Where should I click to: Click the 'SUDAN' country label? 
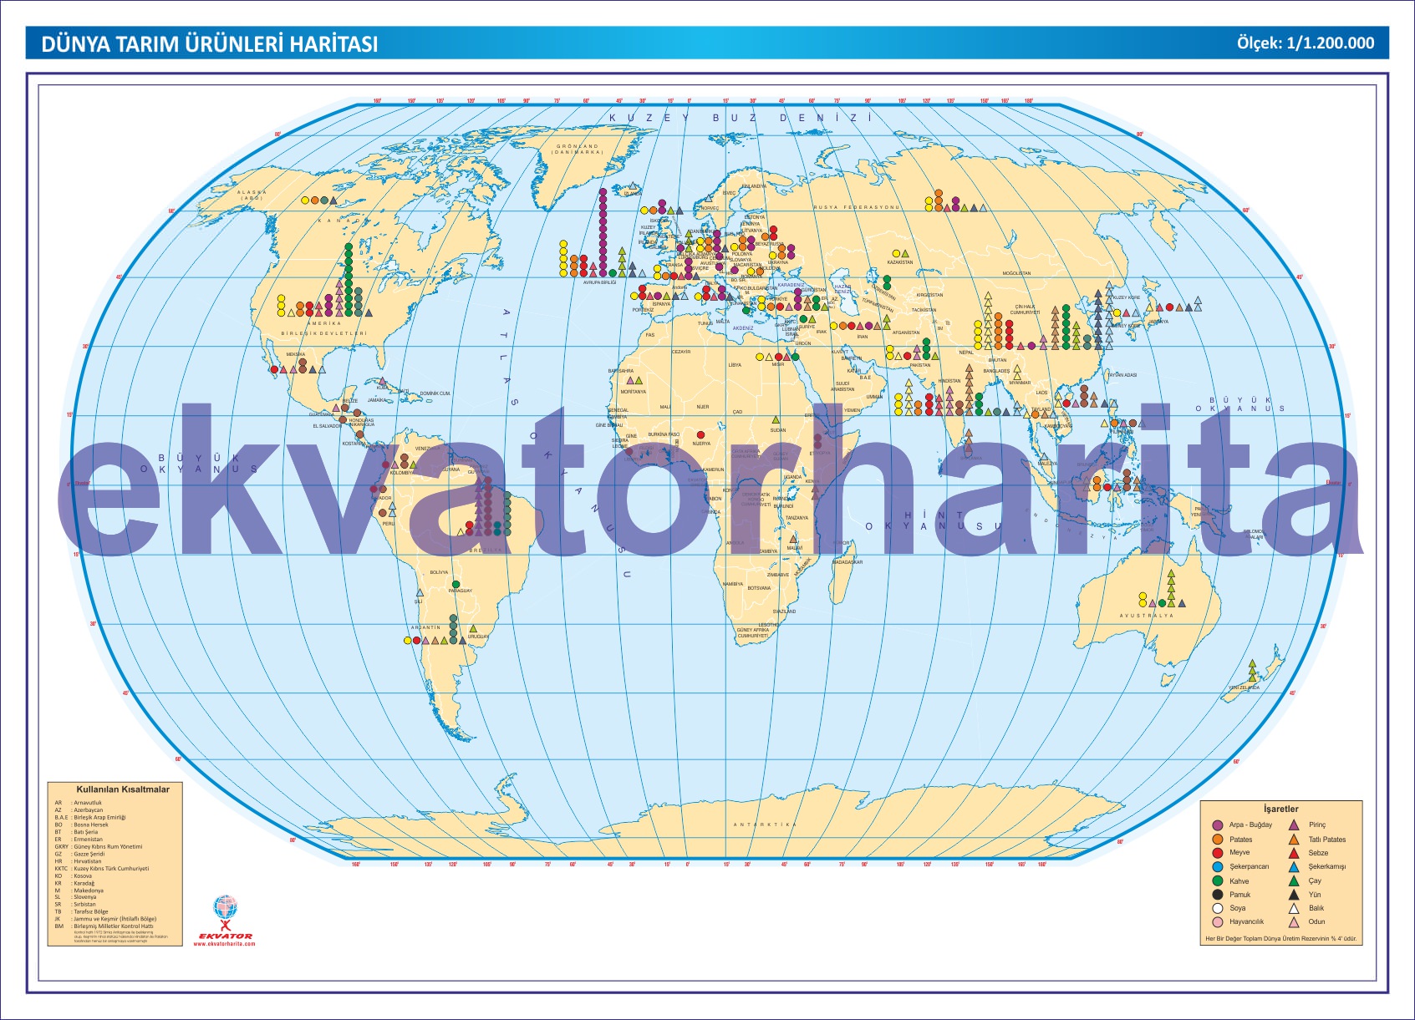click(x=778, y=430)
